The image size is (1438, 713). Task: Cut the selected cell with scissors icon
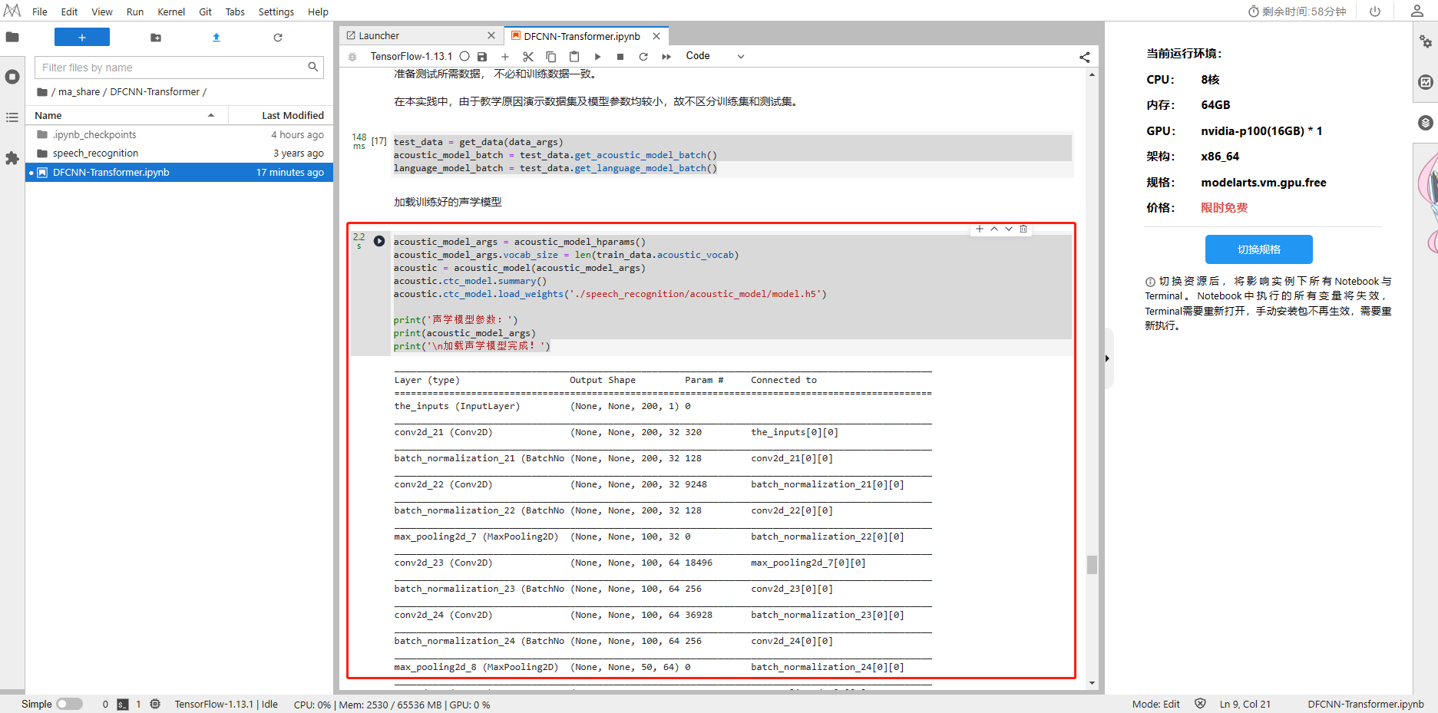(x=528, y=56)
